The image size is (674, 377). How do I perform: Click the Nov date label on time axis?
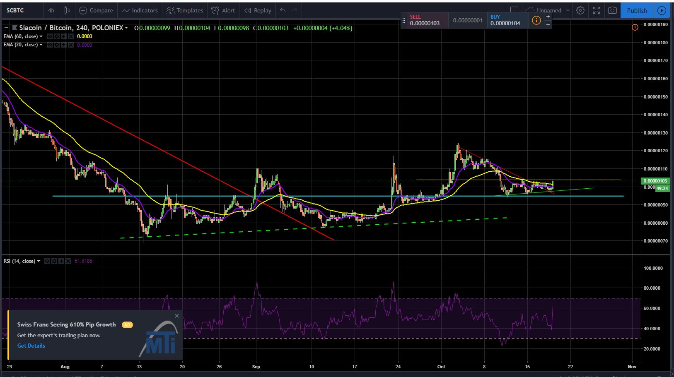pos(632,366)
